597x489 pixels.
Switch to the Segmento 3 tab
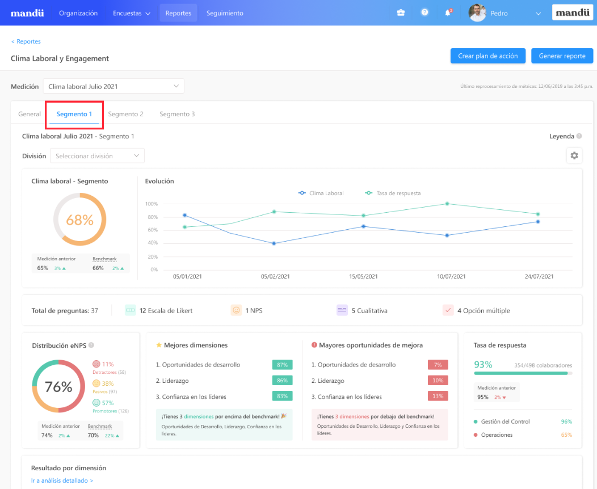pos(177,114)
